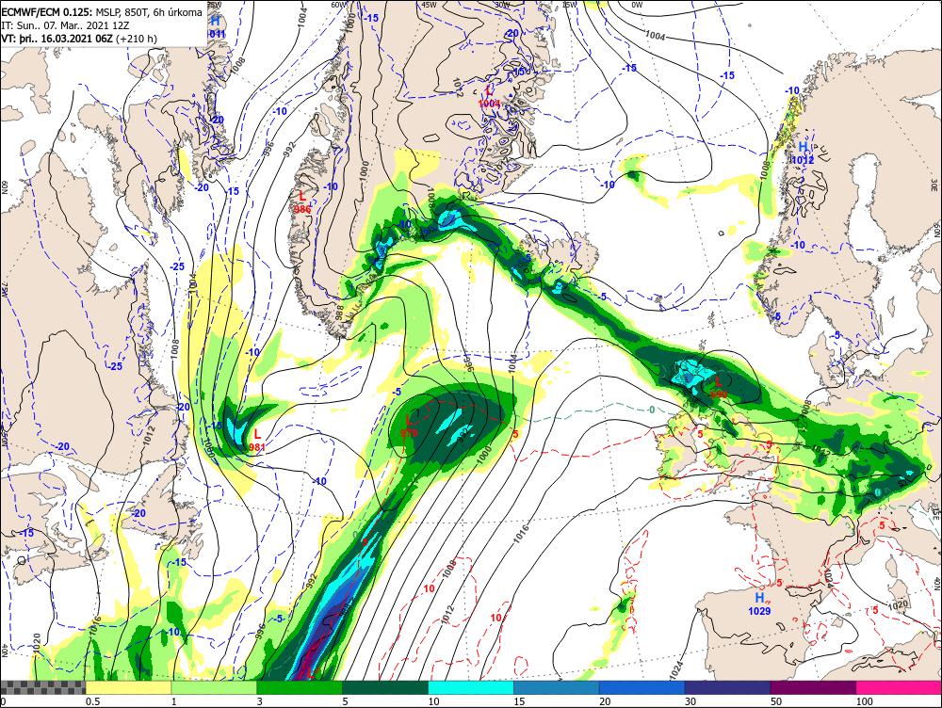942x708 pixels.
Task: Click the yellow 0.5–1 mm legend swatch
Action: click(128, 687)
